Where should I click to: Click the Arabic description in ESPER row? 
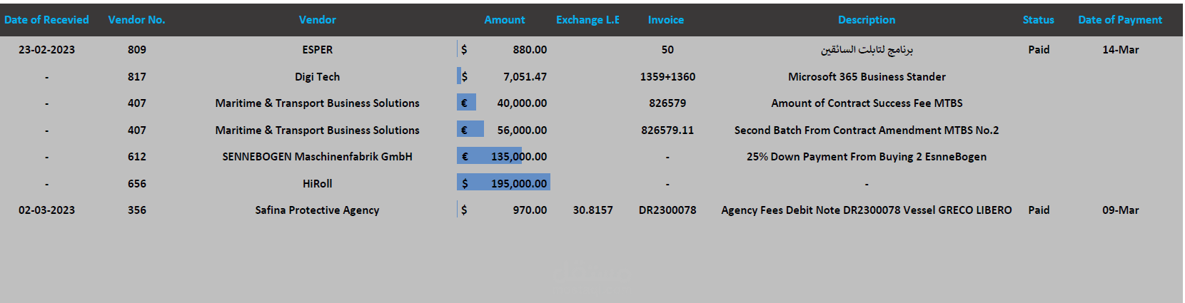[x=867, y=50]
